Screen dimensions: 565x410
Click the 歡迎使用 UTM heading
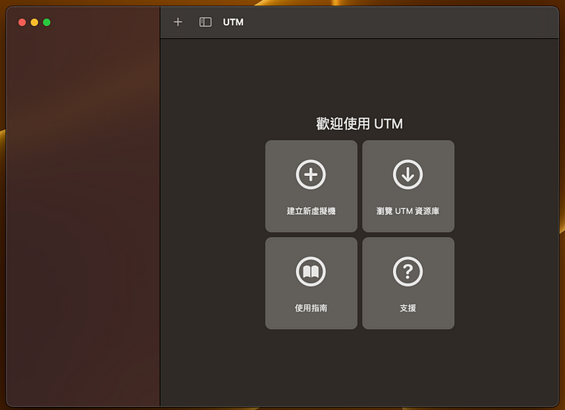[359, 123]
